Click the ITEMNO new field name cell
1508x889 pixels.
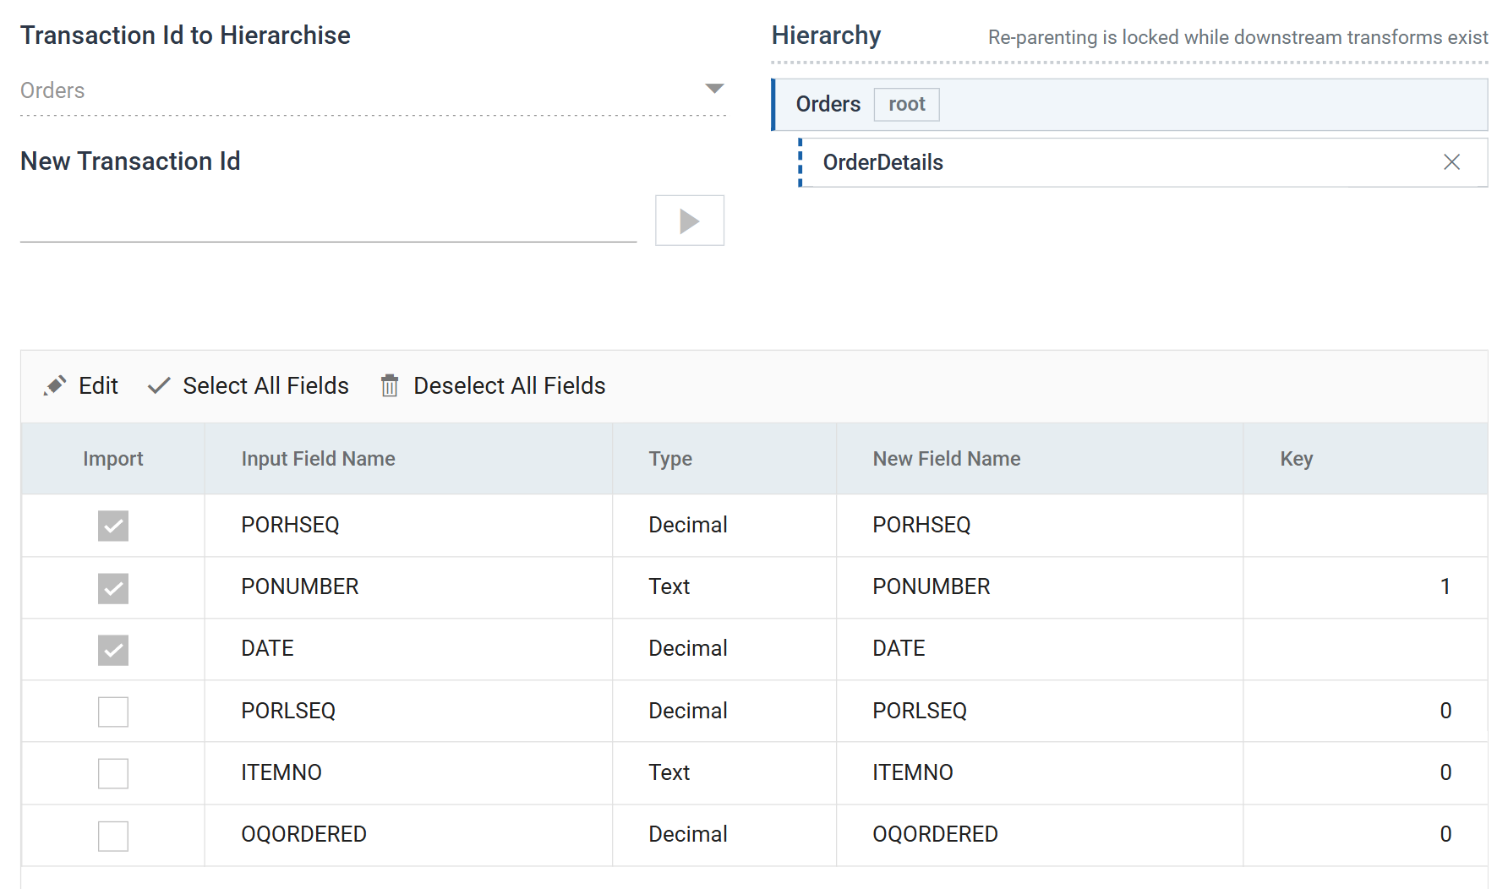[x=1040, y=772]
